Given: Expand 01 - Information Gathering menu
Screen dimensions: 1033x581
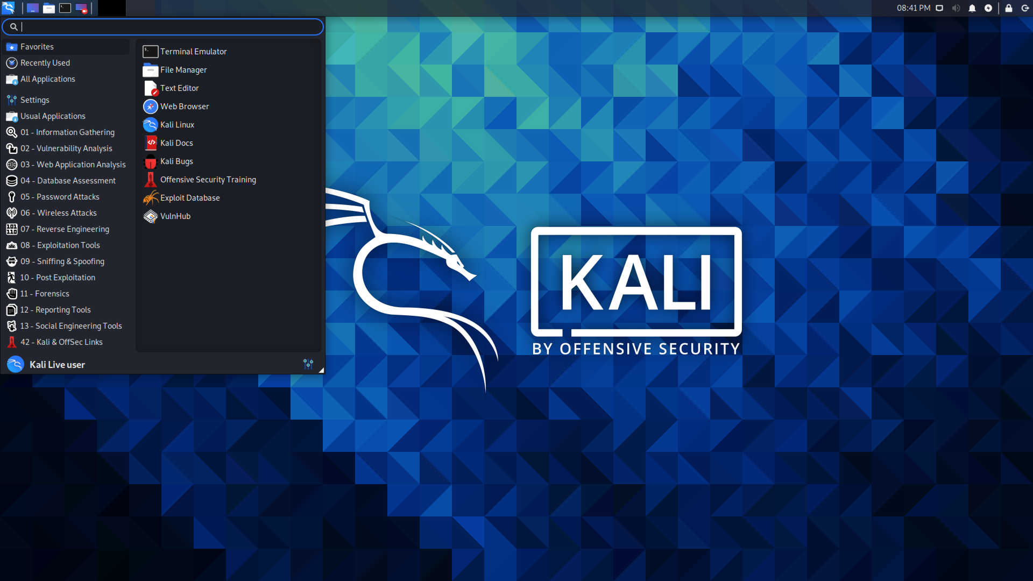Looking at the screenshot, I should point(67,132).
